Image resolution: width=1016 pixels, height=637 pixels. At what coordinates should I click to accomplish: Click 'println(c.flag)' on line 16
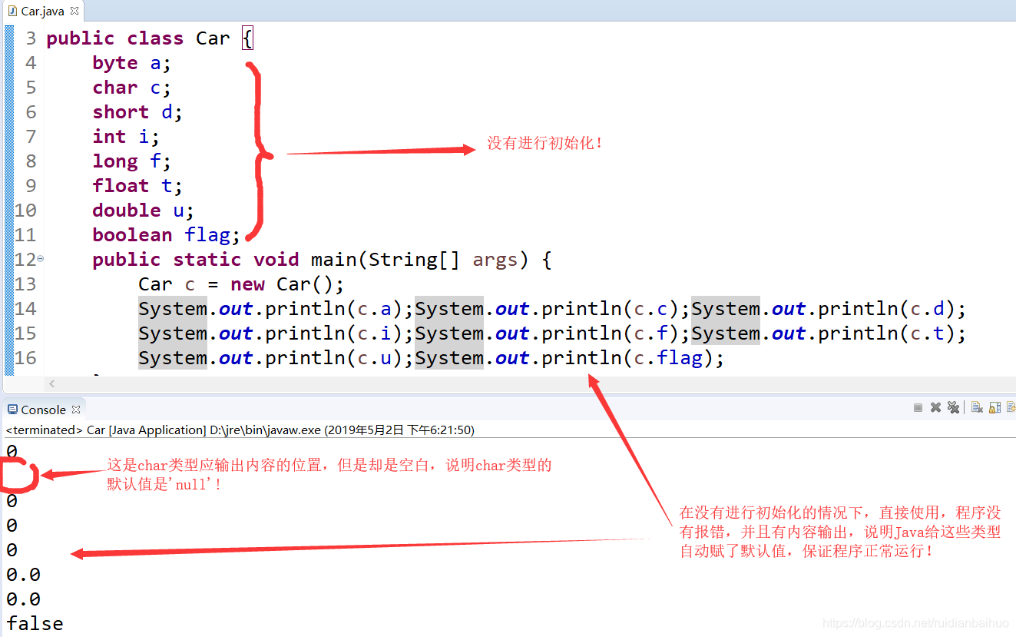click(627, 358)
